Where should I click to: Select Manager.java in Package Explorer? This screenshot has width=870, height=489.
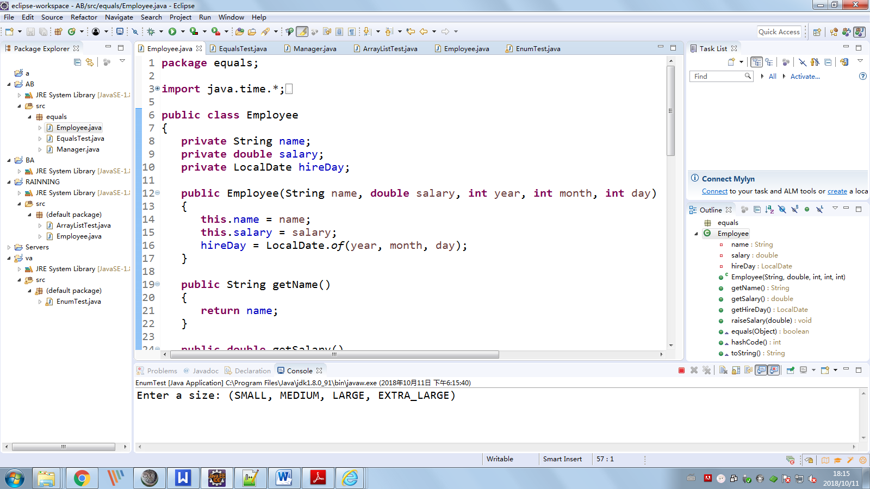click(x=78, y=149)
